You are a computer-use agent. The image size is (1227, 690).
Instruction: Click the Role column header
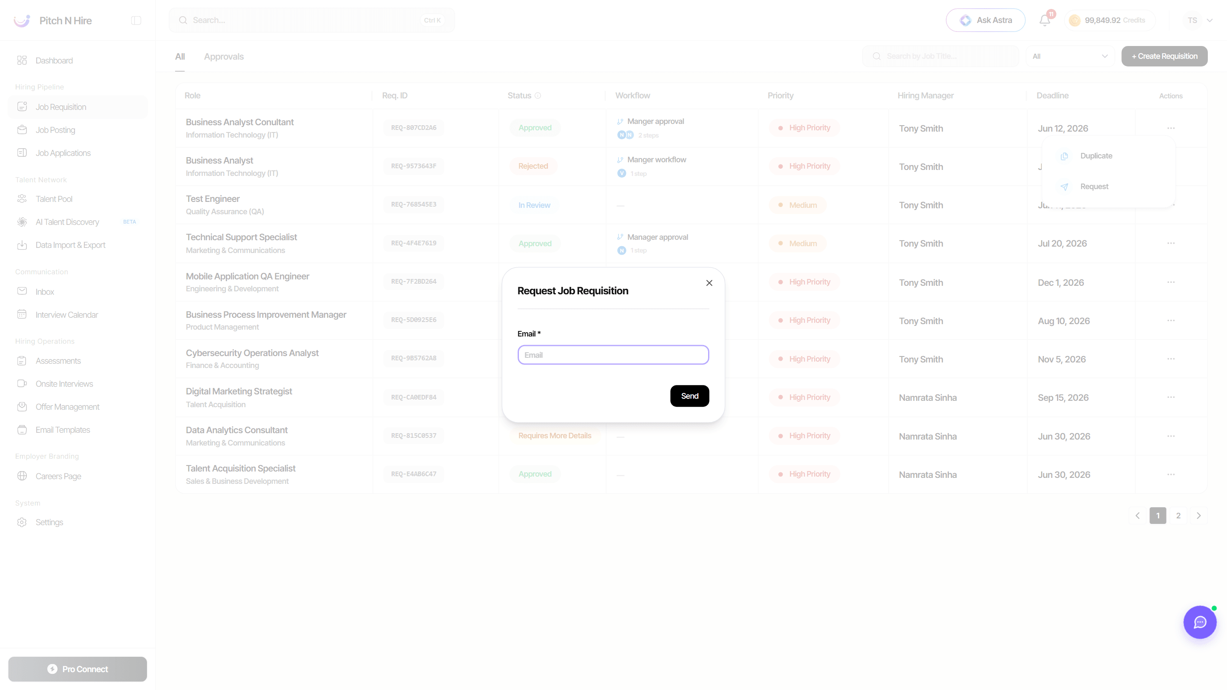coord(193,95)
